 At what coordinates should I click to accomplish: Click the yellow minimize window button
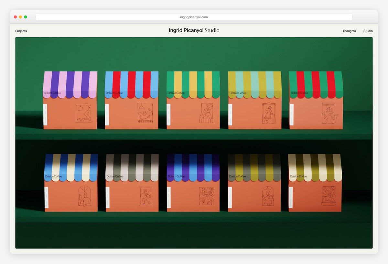(20, 17)
